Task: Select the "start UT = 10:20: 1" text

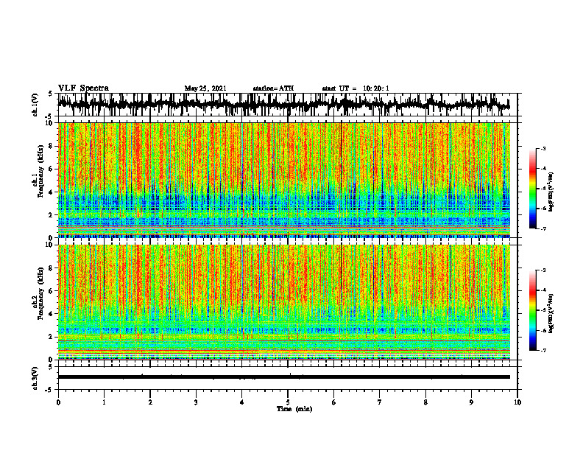Action: [x=356, y=88]
